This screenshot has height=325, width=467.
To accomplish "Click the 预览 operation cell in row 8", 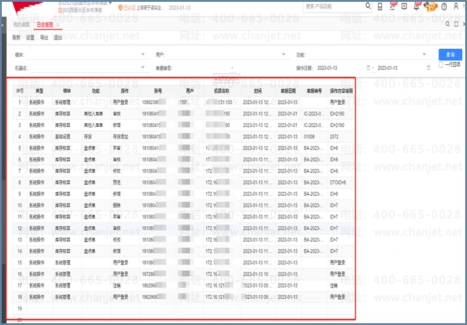I will (117, 182).
